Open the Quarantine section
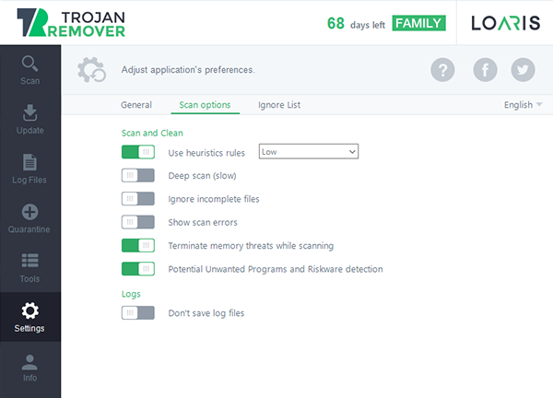Screen dimensions: 553x398 pyautogui.click(x=30, y=218)
